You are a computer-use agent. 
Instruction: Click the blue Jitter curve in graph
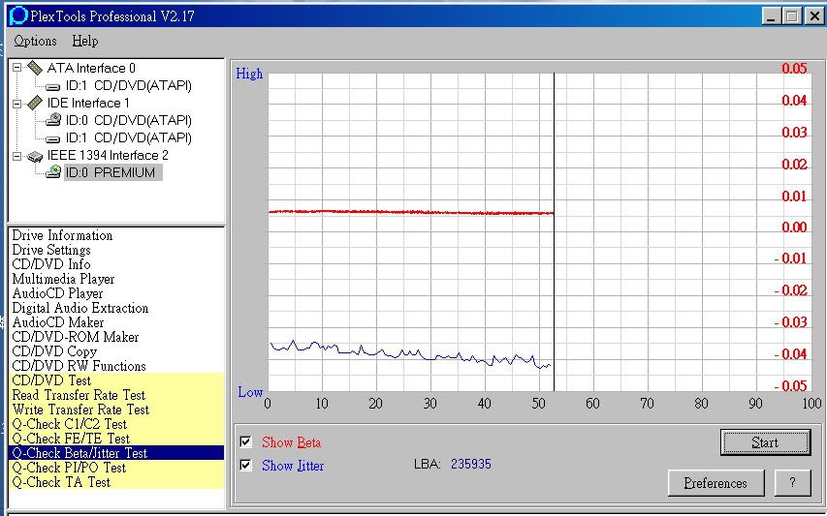(x=410, y=354)
